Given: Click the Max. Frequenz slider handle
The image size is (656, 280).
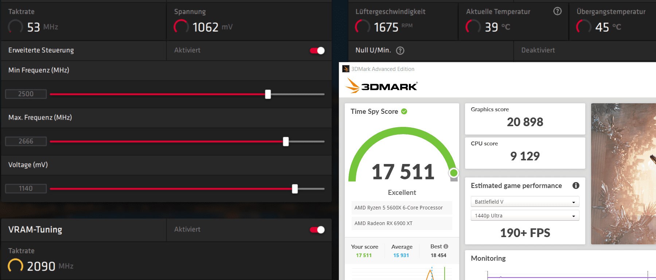Looking at the screenshot, I should pyautogui.click(x=286, y=141).
